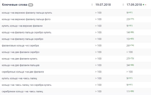
Task: Click the 94 keywords count badge
Action: click(30, 5)
